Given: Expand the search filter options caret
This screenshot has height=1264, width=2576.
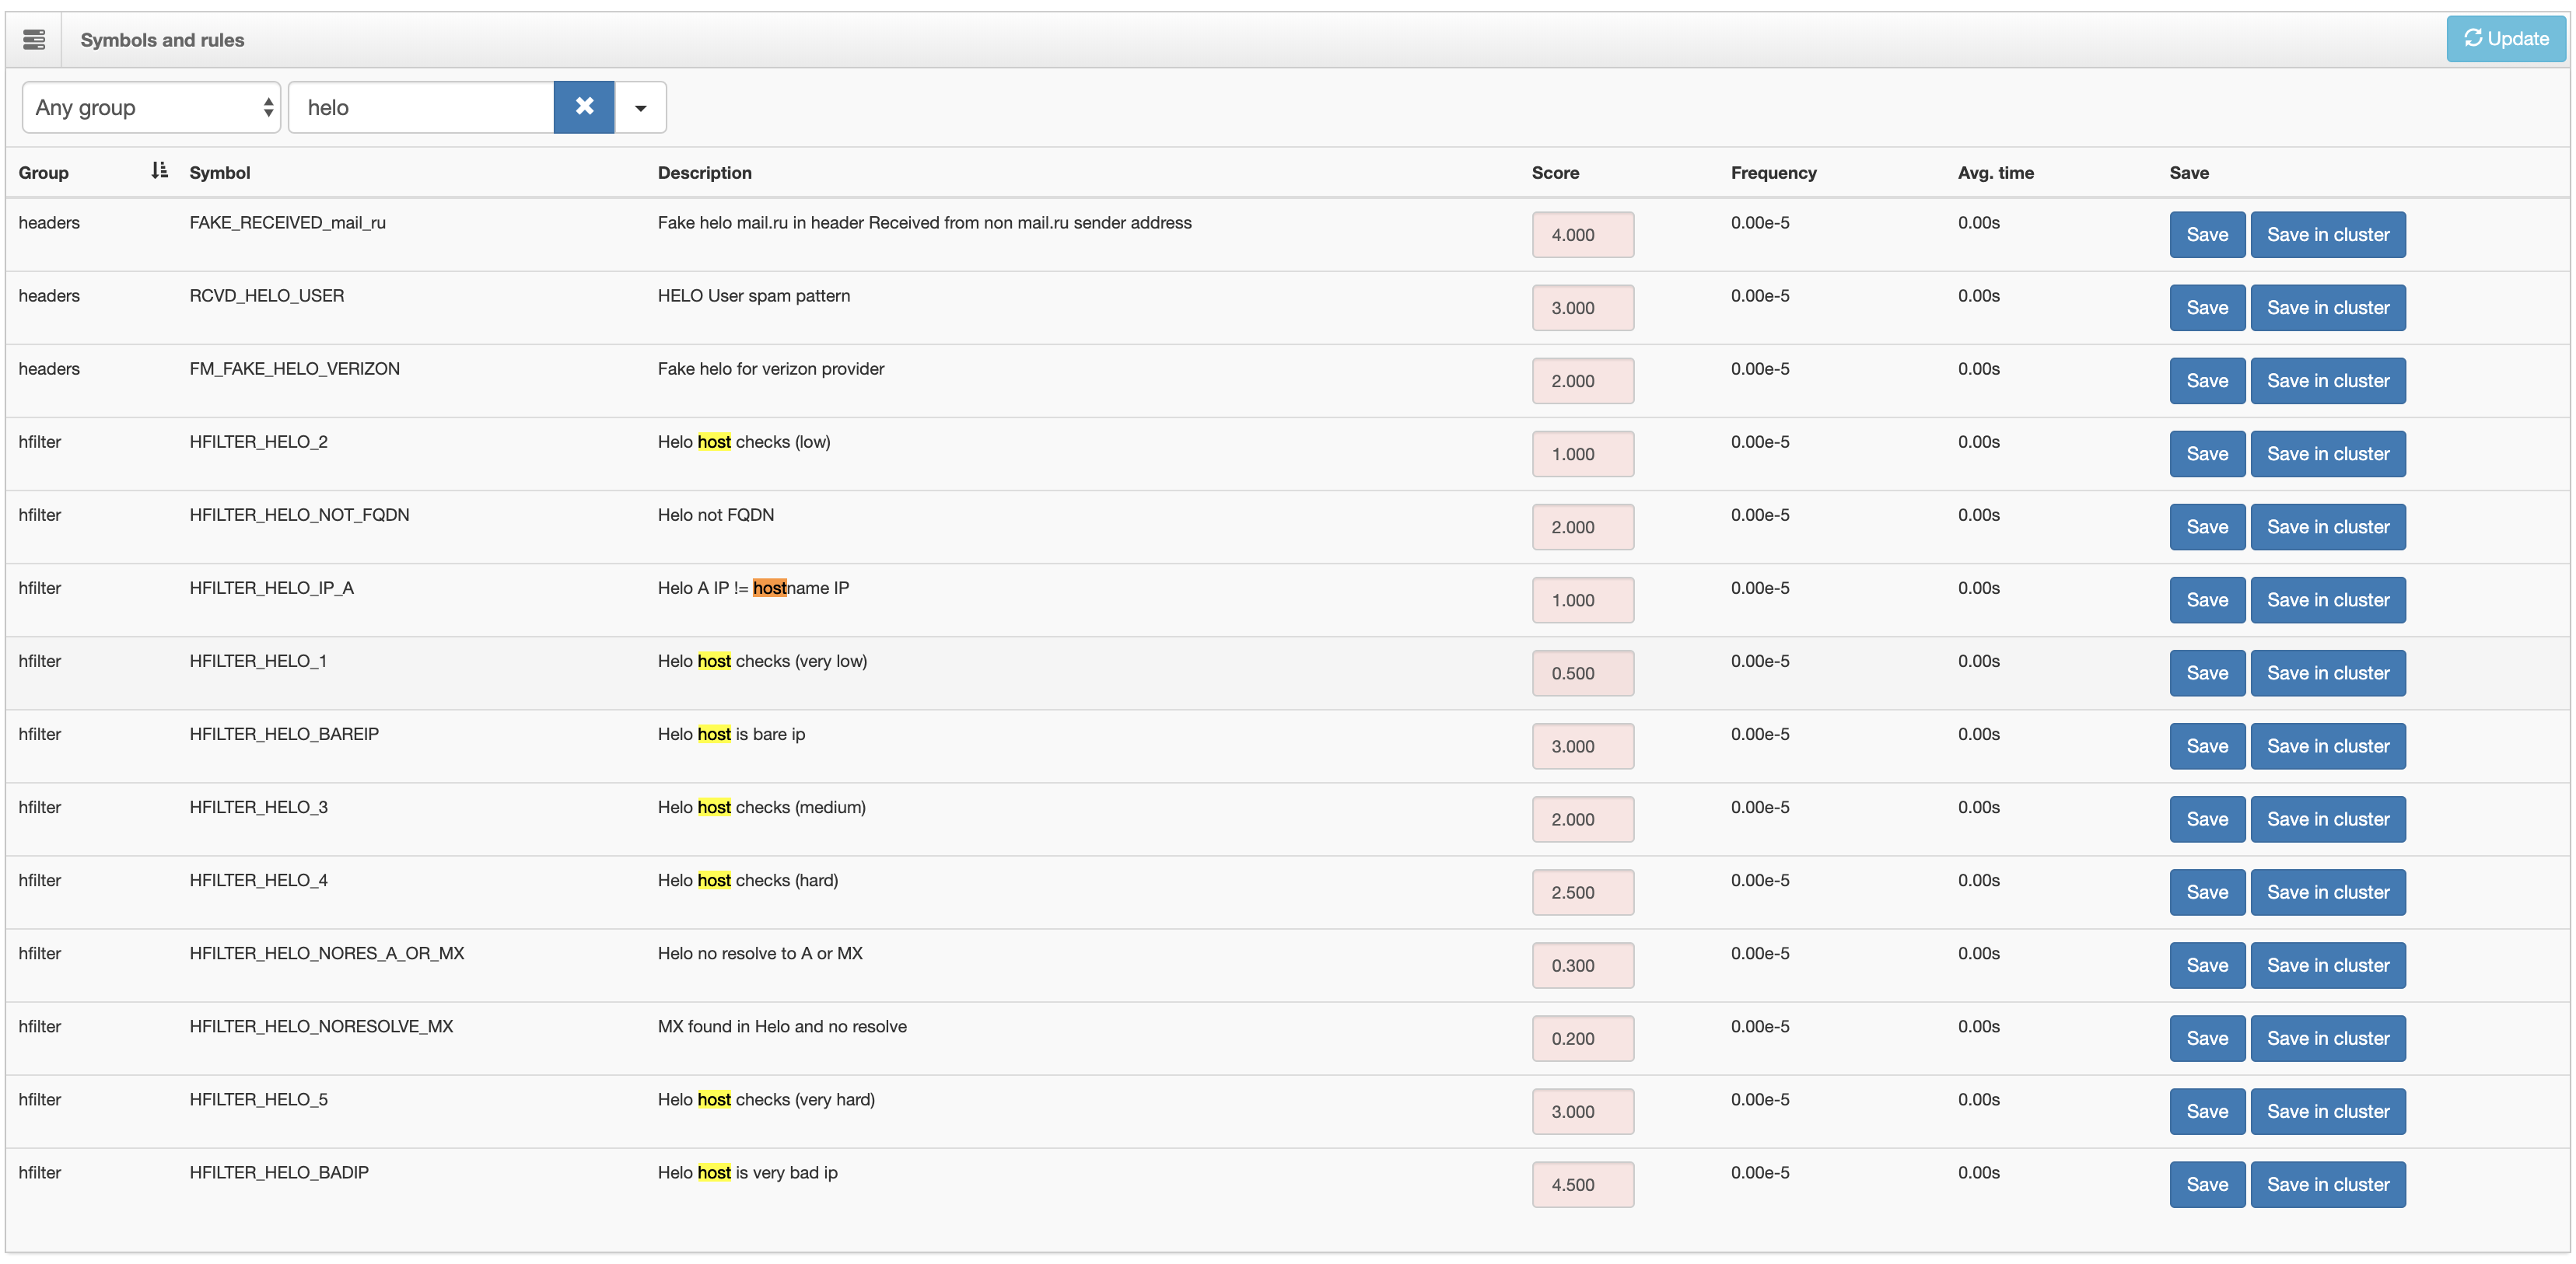Looking at the screenshot, I should [640, 107].
